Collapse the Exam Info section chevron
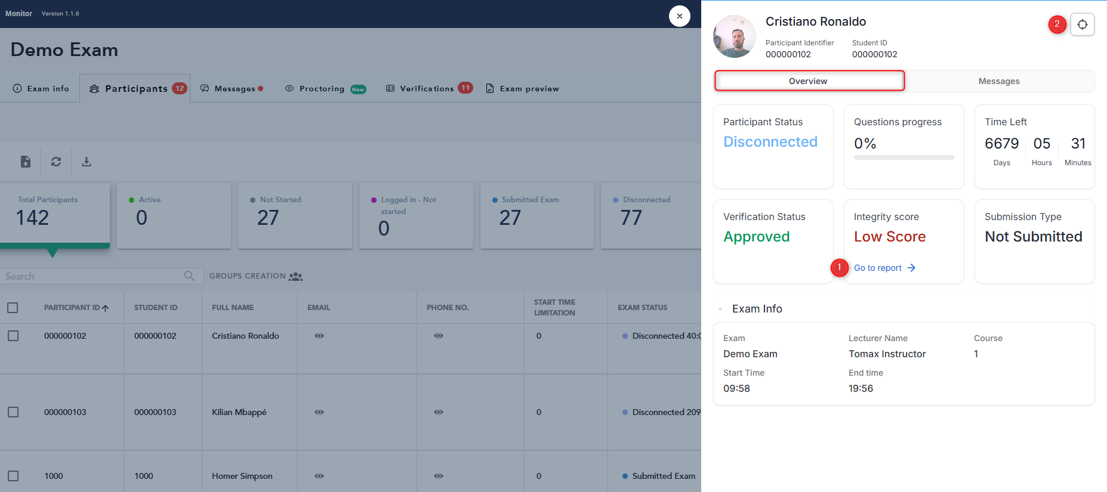Viewport: 1107px width, 492px height. (x=720, y=309)
